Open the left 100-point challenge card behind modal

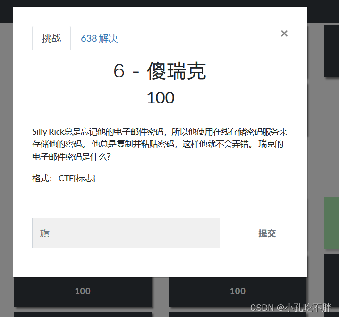point(83,292)
